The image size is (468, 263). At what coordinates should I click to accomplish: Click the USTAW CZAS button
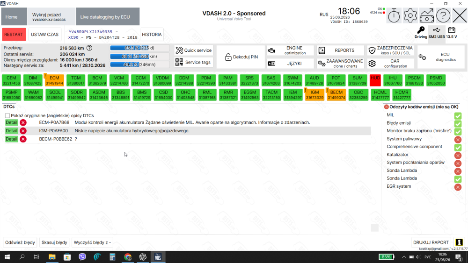[45, 35]
